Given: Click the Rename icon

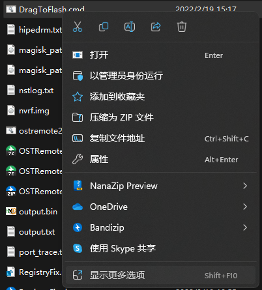Looking at the screenshot, I should (x=130, y=27).
